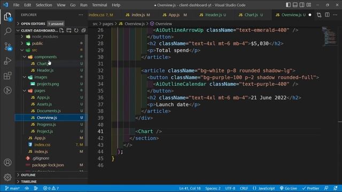Switch to the Header.js tab
The height and width of the screenshot is (192, 342).
click(x=213, y=15)
